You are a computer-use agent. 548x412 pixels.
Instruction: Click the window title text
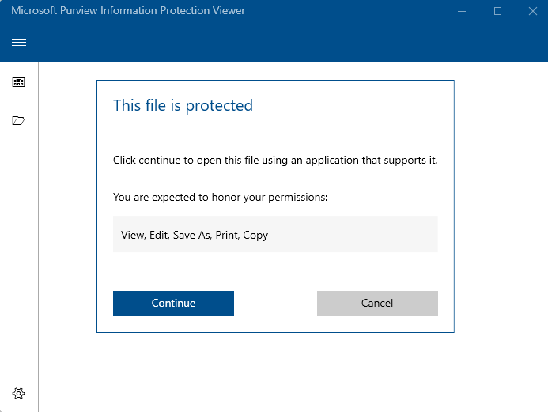(128, 10)
